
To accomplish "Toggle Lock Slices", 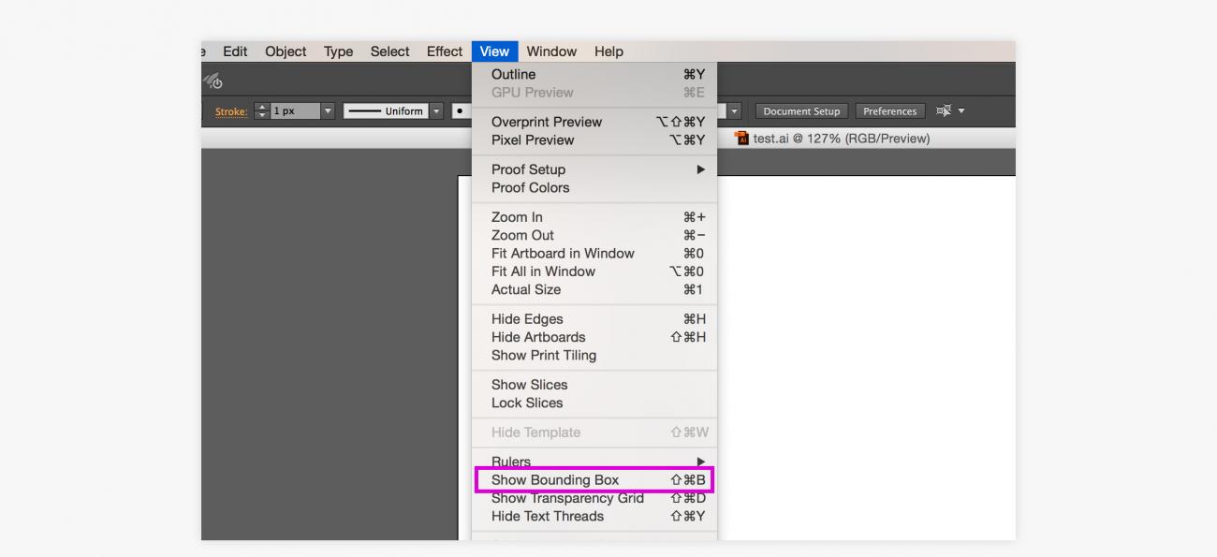I will point(594,403).
